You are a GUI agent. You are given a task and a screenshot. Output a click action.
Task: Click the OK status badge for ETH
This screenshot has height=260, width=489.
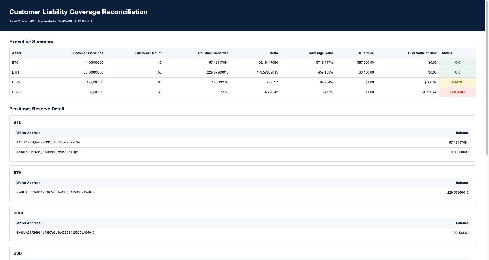click(x=457, y=72)
